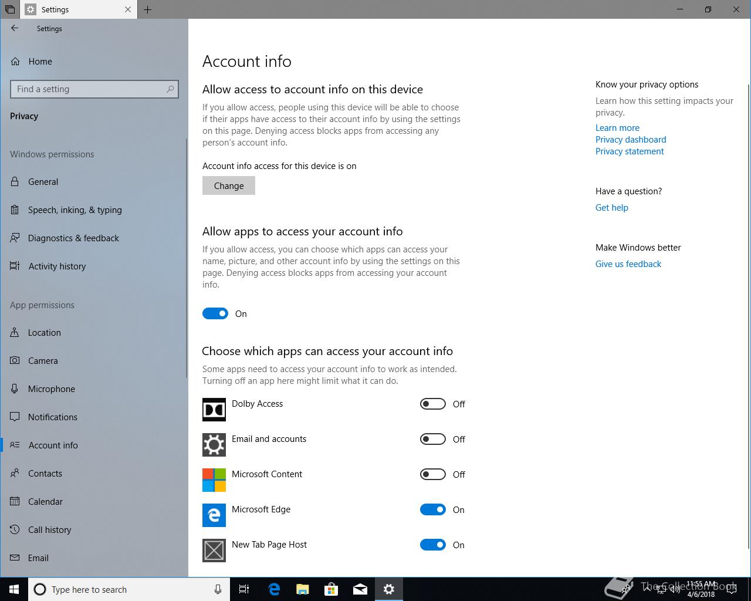Click the Find a setting search box

tap(94, 89)
